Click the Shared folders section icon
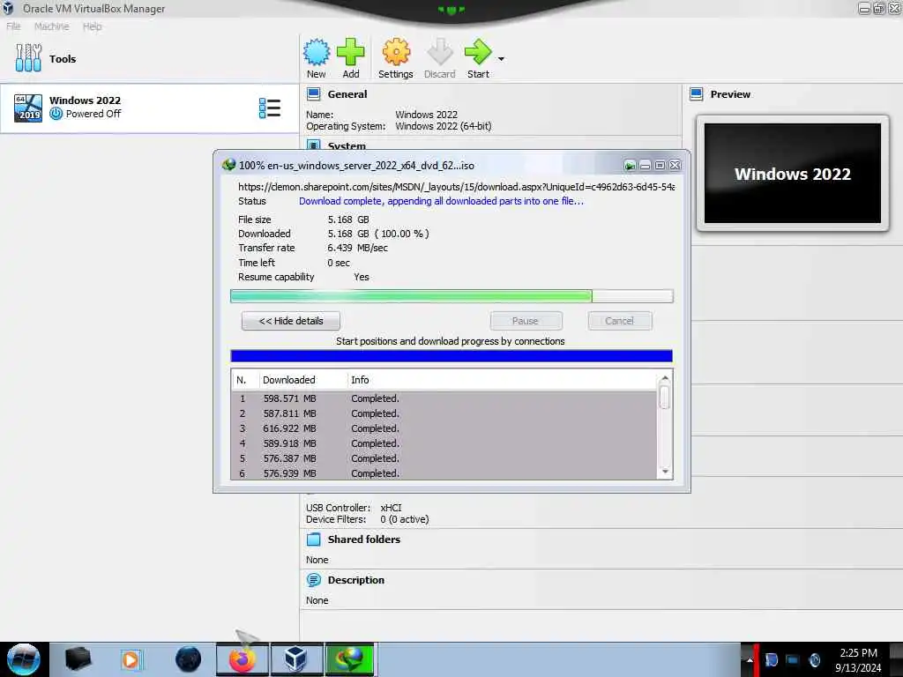This screenshot has width=903, height=677. (x=314, y=539)
